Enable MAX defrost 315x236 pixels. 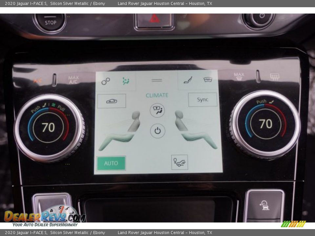coord(239,76)
